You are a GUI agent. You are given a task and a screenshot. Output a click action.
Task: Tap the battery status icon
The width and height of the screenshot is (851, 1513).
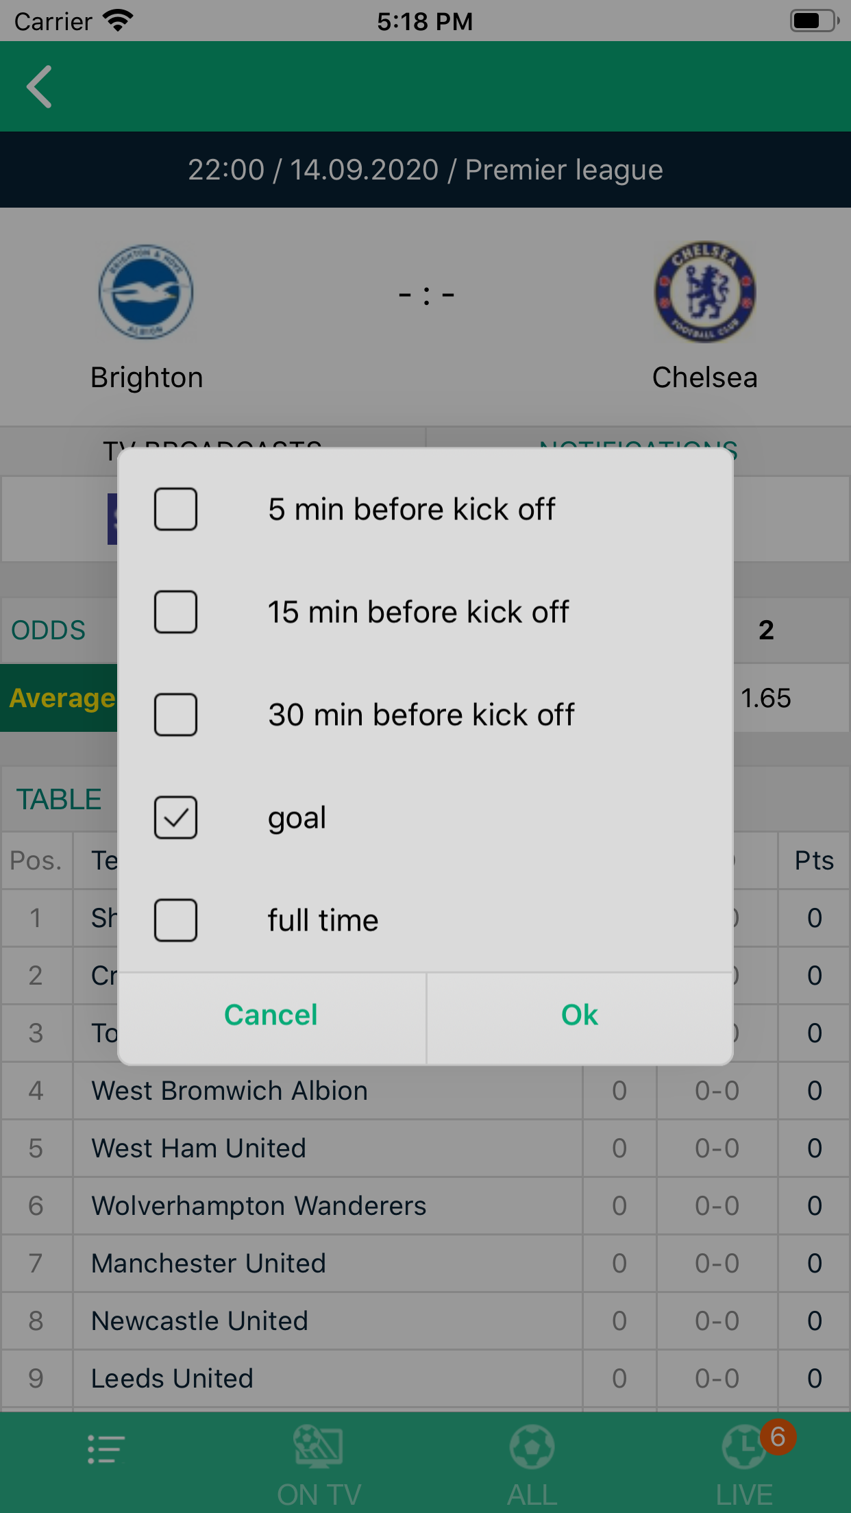point(814,21)
